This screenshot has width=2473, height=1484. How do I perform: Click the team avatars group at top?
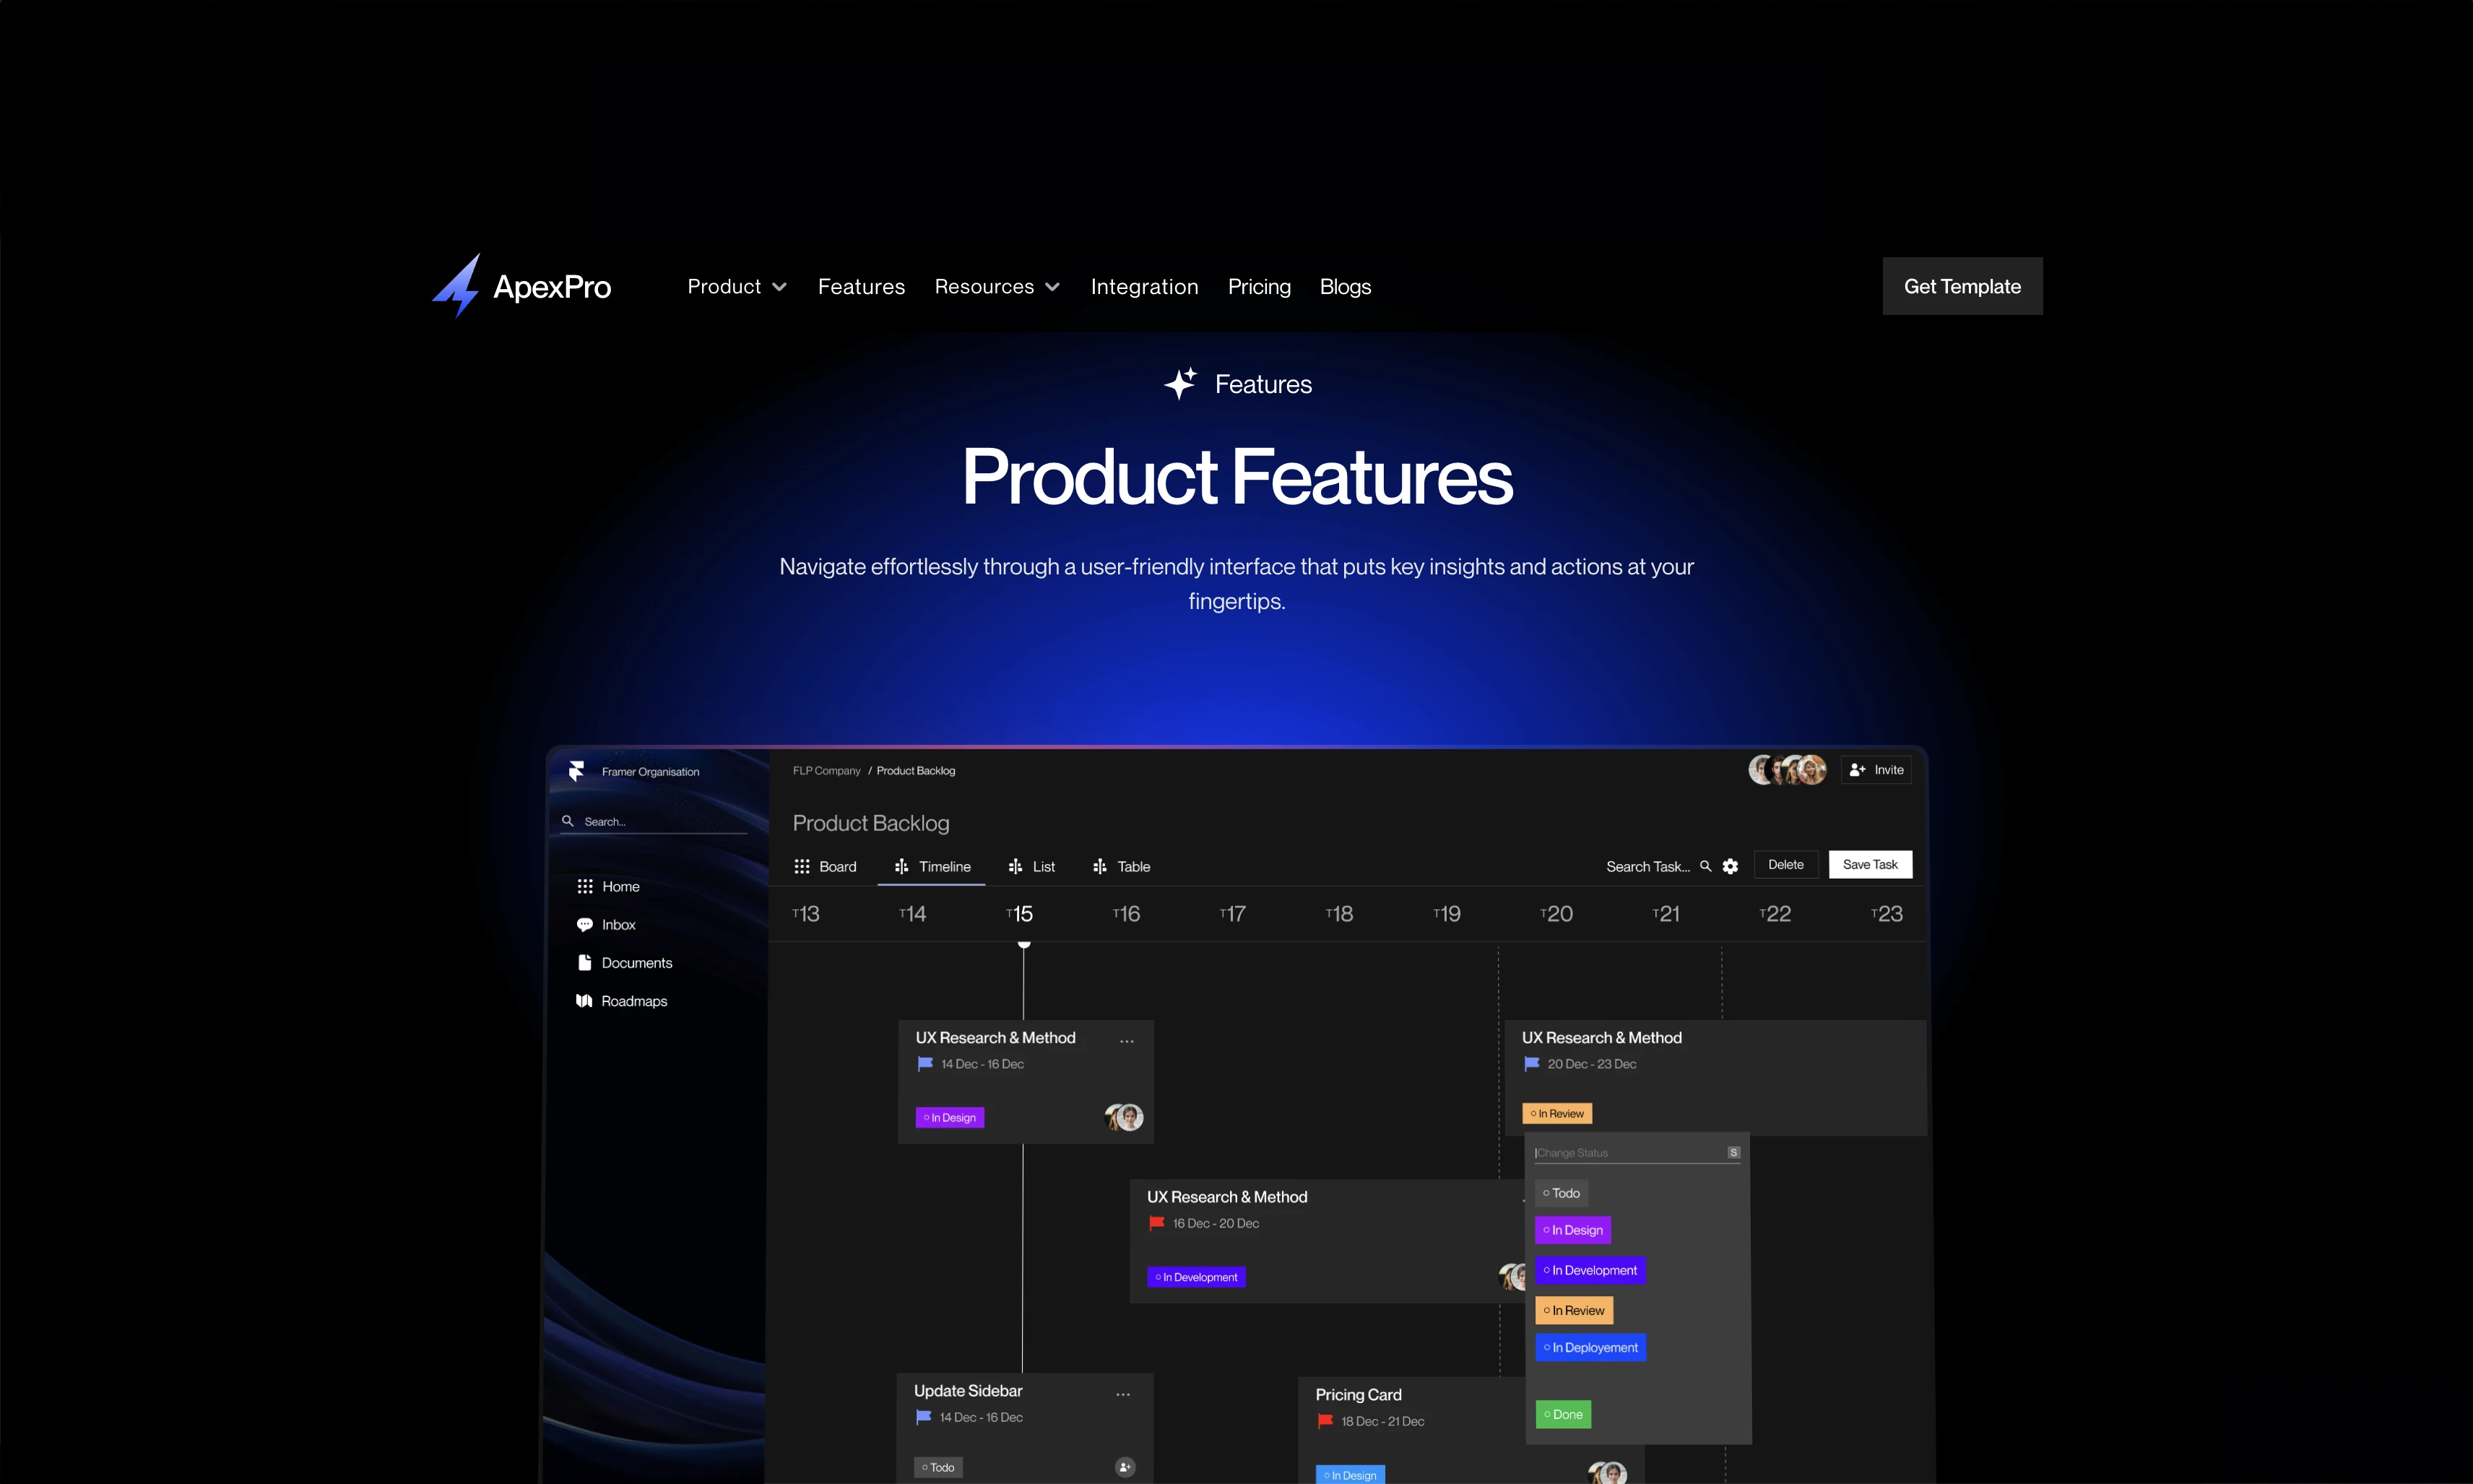[1788, 770]
